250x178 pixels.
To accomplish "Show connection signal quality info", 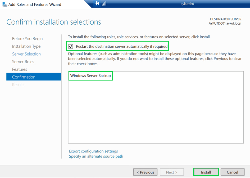I will click(x=104, y=4).
